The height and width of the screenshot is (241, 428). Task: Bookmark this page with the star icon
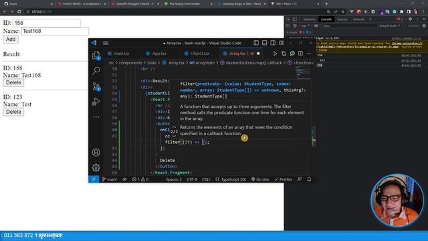pyautogui.click(x=343, y=12)
